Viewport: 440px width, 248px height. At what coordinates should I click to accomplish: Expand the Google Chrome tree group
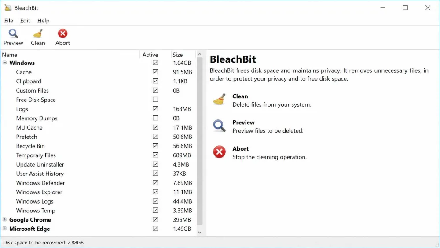coord(4,219)
